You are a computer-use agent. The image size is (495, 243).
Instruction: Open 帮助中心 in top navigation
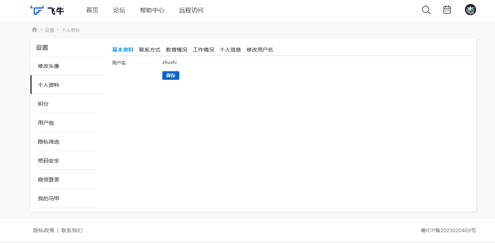coord(152,10)
